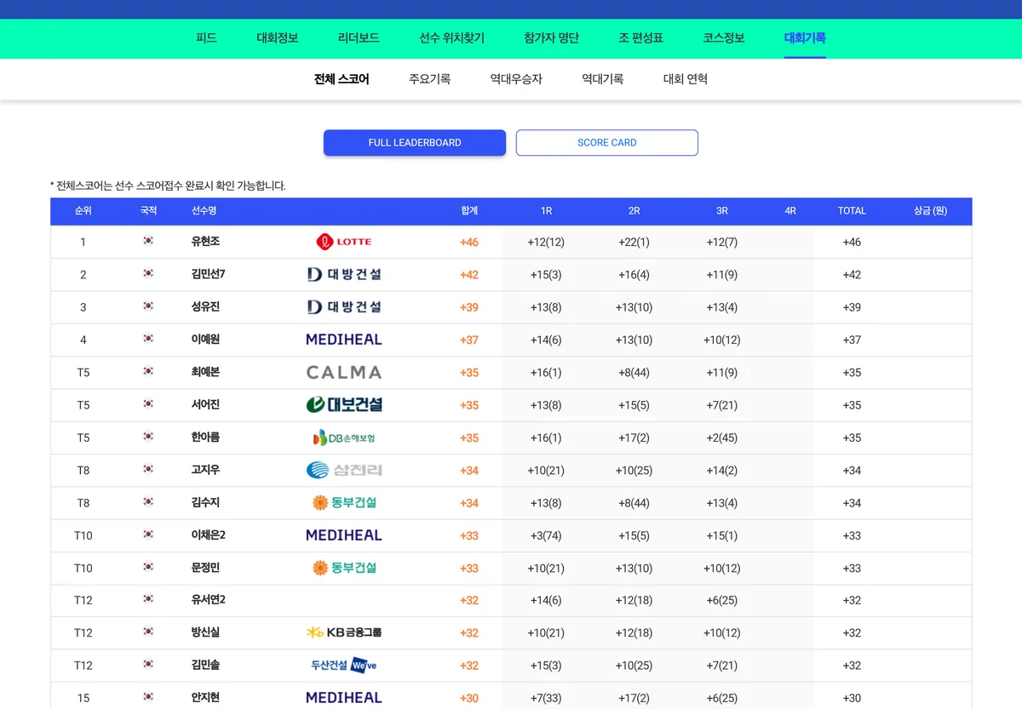Select the Korean flag beside 한아름
Image resolution: width=1022 pixels, height=709 pixels.
click(x=148, y=437)
